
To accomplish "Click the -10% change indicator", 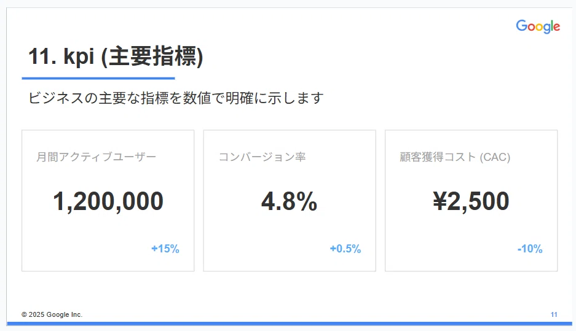I will pos(530,249).
